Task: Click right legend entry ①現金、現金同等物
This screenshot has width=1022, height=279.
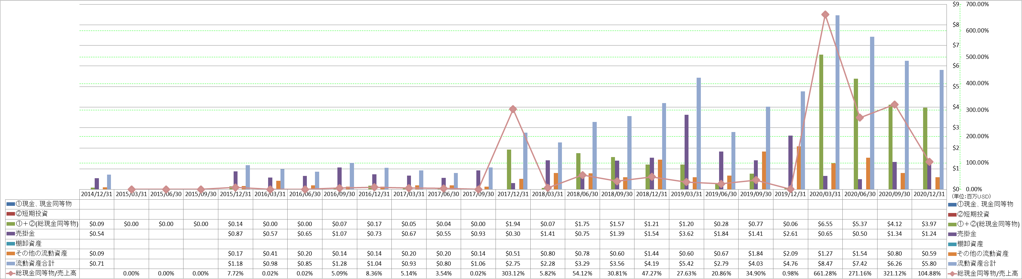Action: 985,205
